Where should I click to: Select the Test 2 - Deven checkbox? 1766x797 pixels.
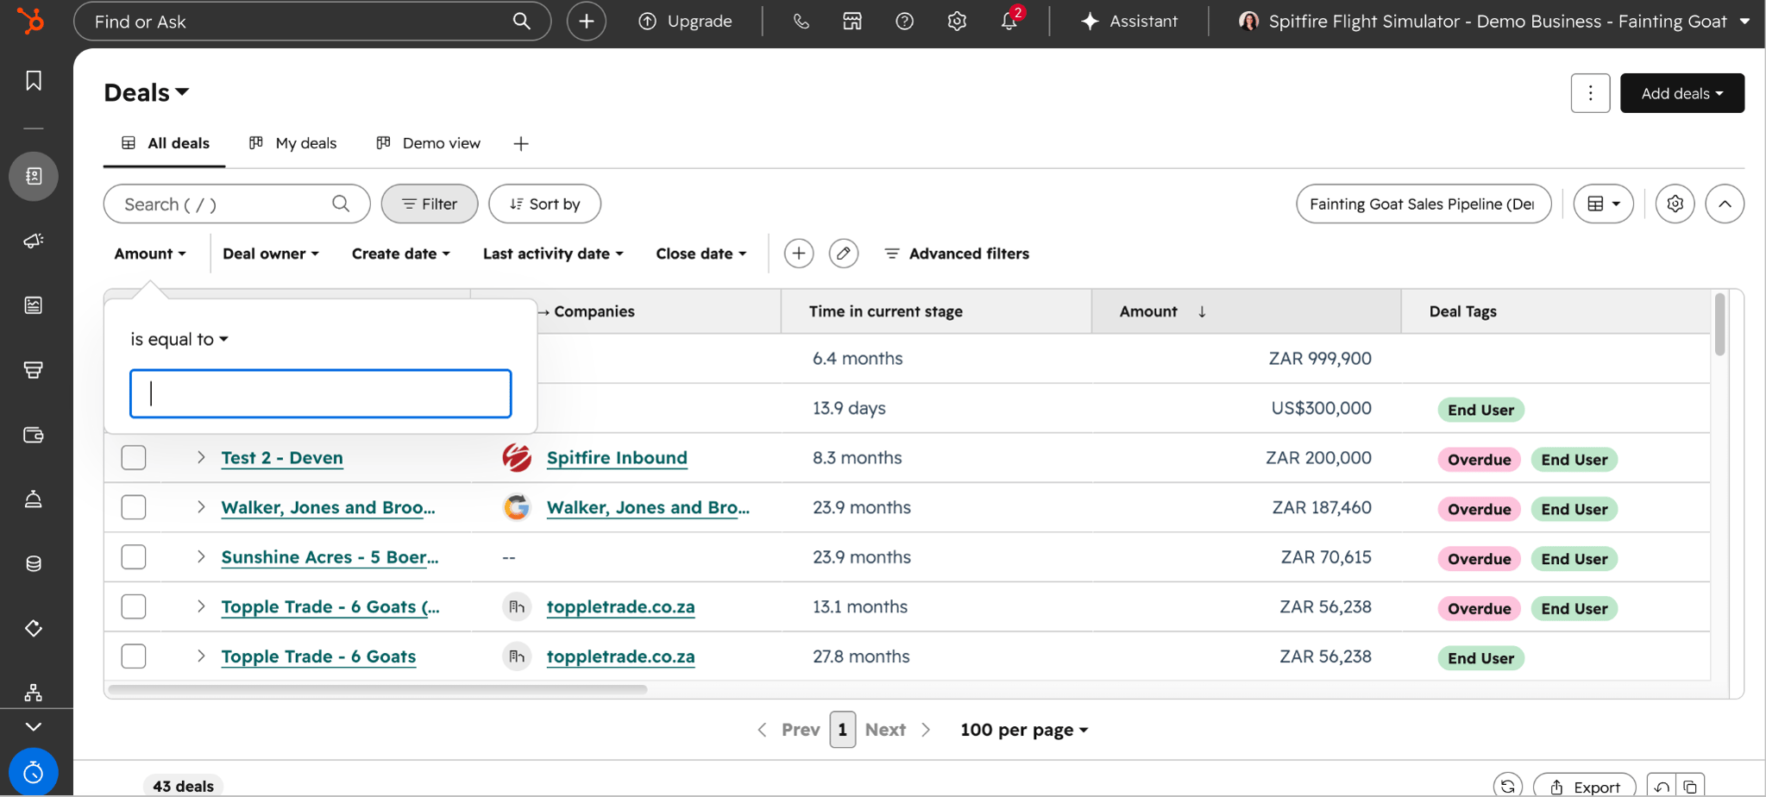(x=134, y=458)
